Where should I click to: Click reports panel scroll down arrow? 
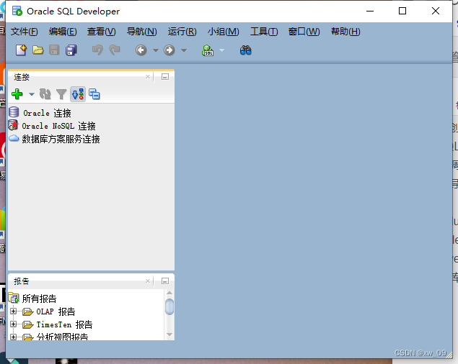point(169,335)
